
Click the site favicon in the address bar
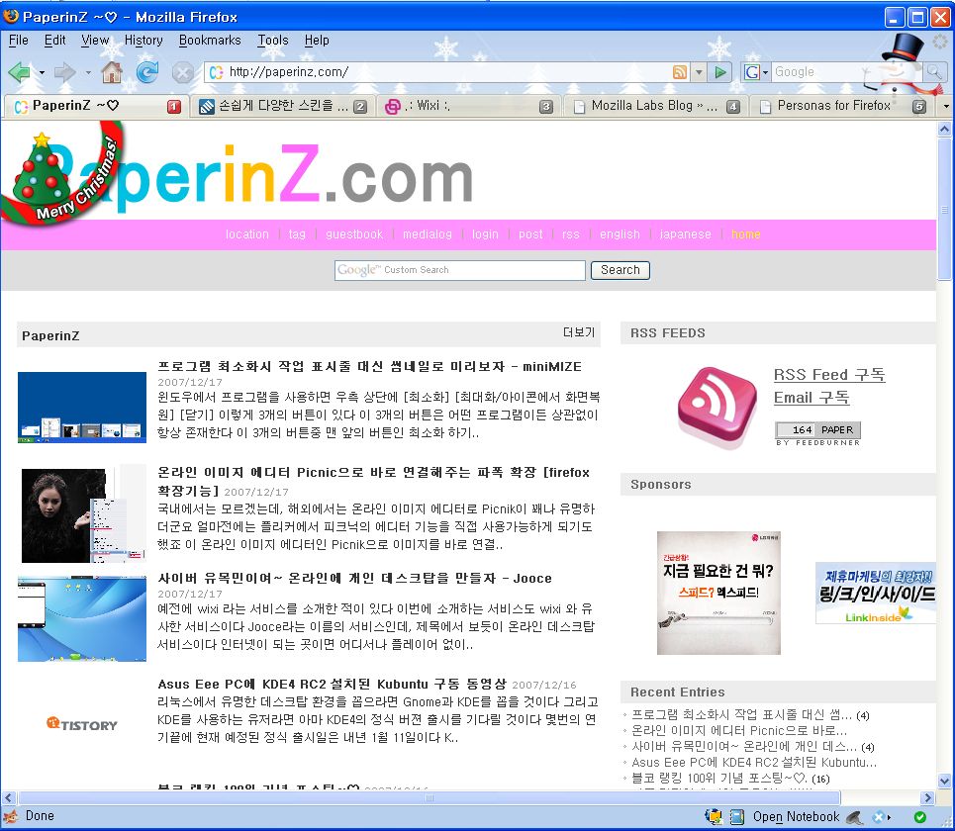click(x=216, y=72)
